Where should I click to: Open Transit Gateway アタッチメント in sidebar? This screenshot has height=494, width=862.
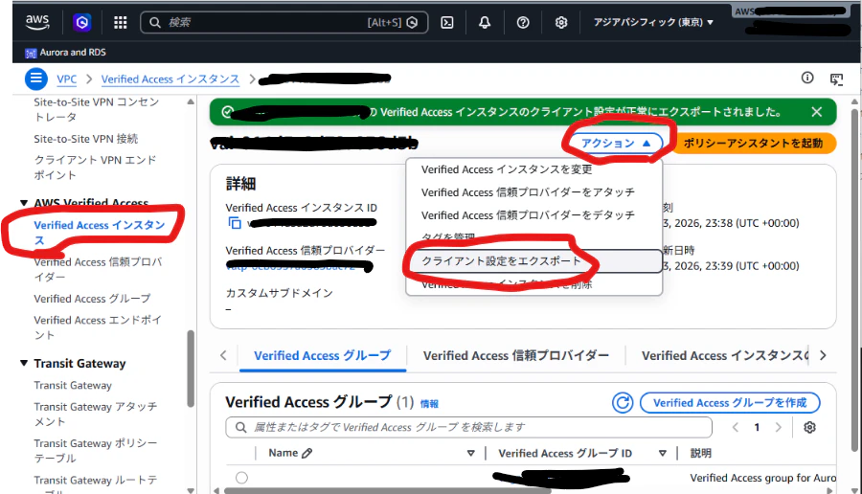[x=96, y=414]
